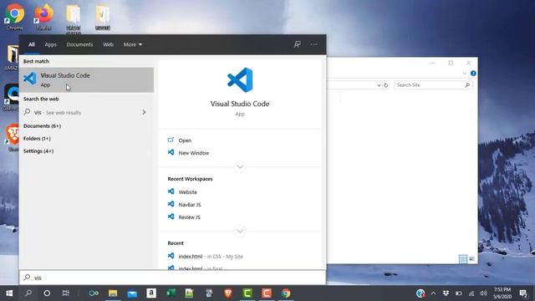See web results for vis

pos(86,112)
